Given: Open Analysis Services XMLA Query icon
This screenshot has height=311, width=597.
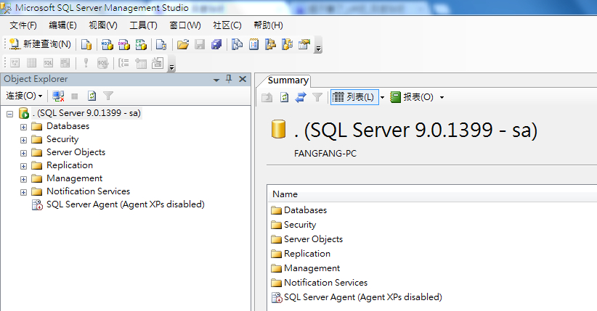Looking at the screenshot, I should coord(141,44).
